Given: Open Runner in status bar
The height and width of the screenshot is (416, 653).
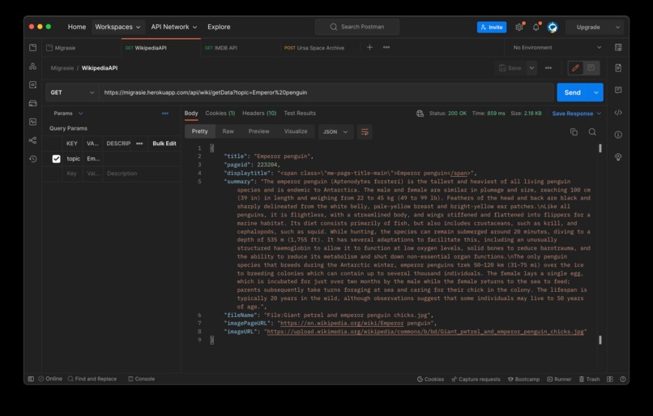Looking at the screenshot, I should coord(559,380).
